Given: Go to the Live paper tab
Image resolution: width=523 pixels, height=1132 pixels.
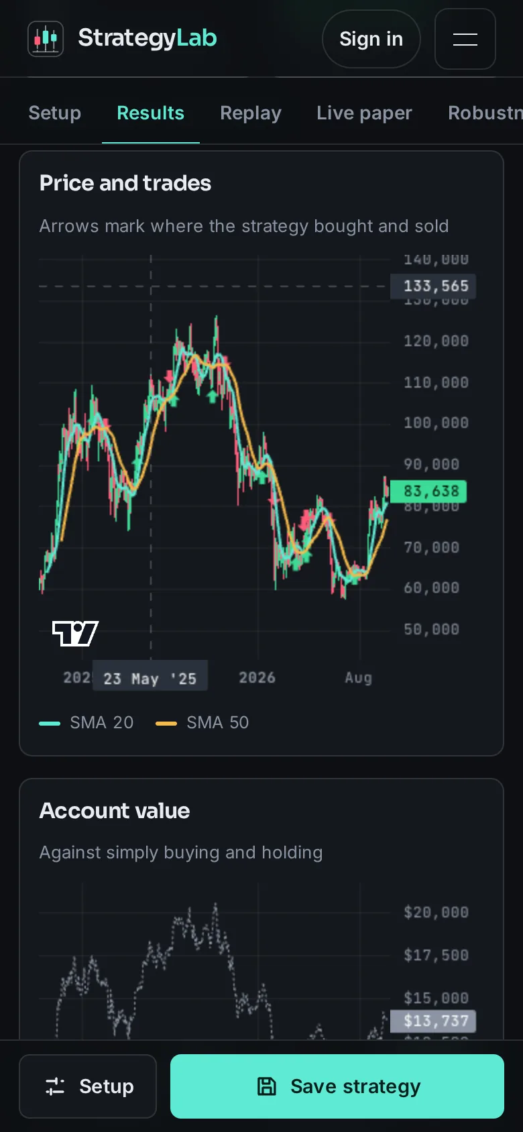Looking at the screenshot, I should pyautogui.click(x=365, y=113).
